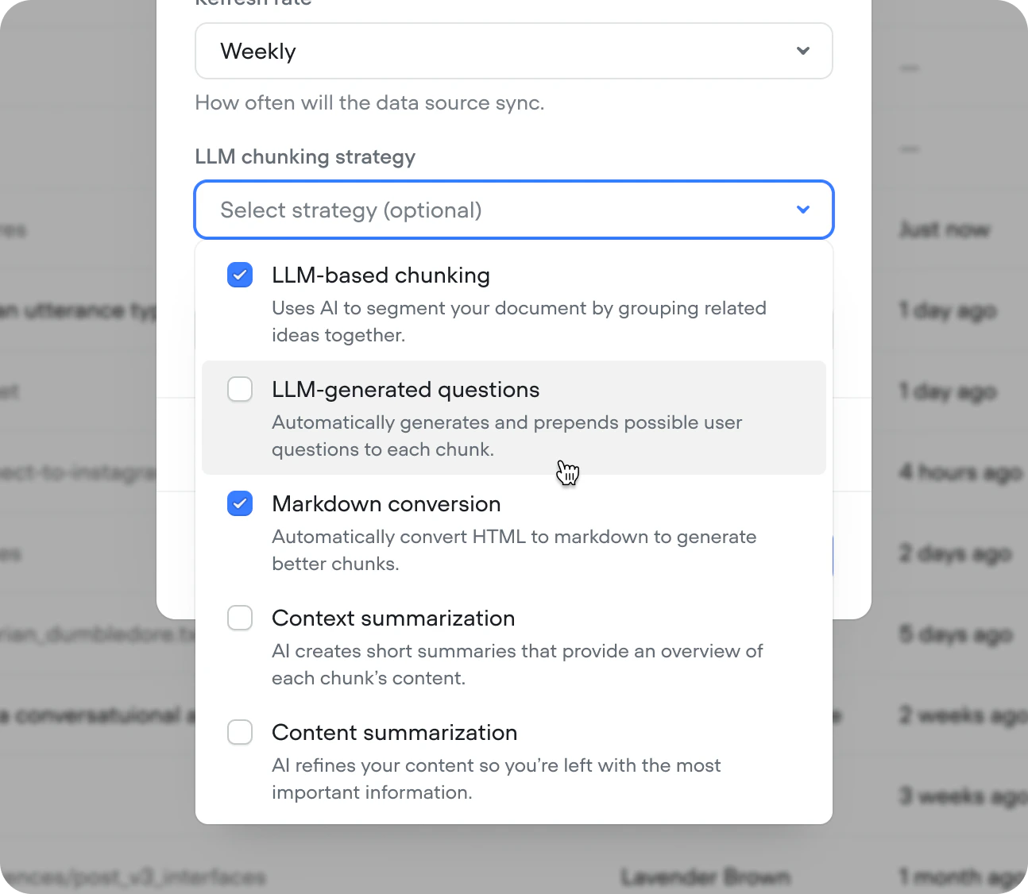Viewport: 1028px width, 894px height.
Task: Click the Markdown conversion description text
Action: pos(514,550)
